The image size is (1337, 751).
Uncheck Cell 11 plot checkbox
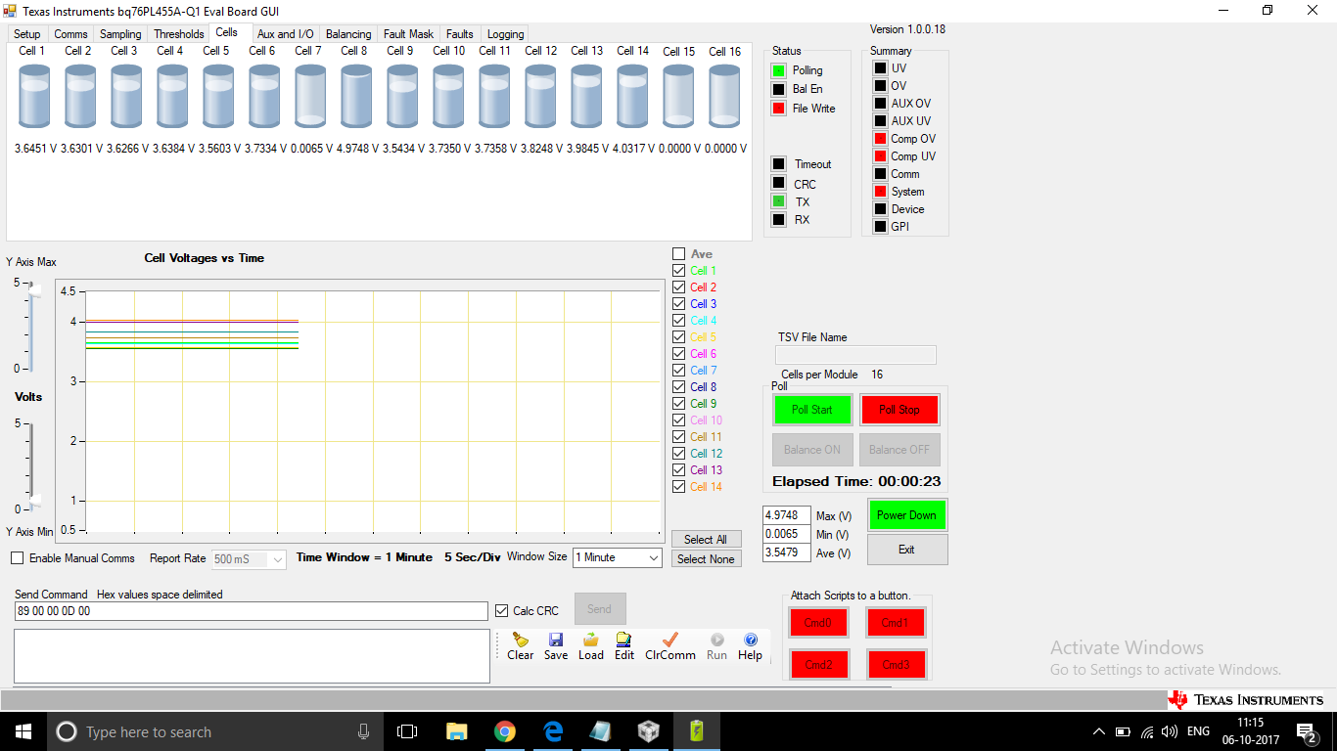[x=679, y=437]
